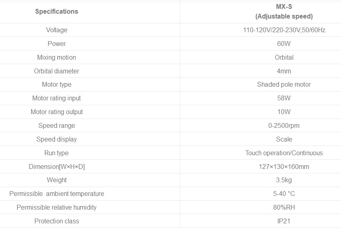Screen dimensions: 341x229
Task: Click the Speed display label
Action: [x=56, y=139]
